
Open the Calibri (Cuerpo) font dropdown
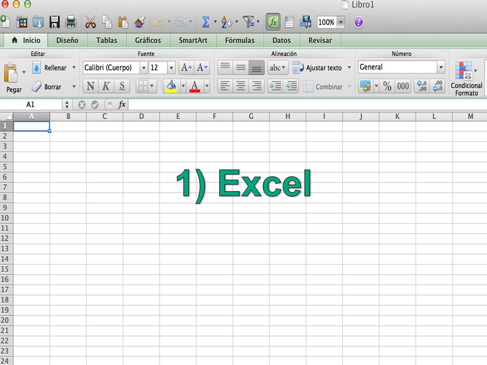tap(143, 67)
